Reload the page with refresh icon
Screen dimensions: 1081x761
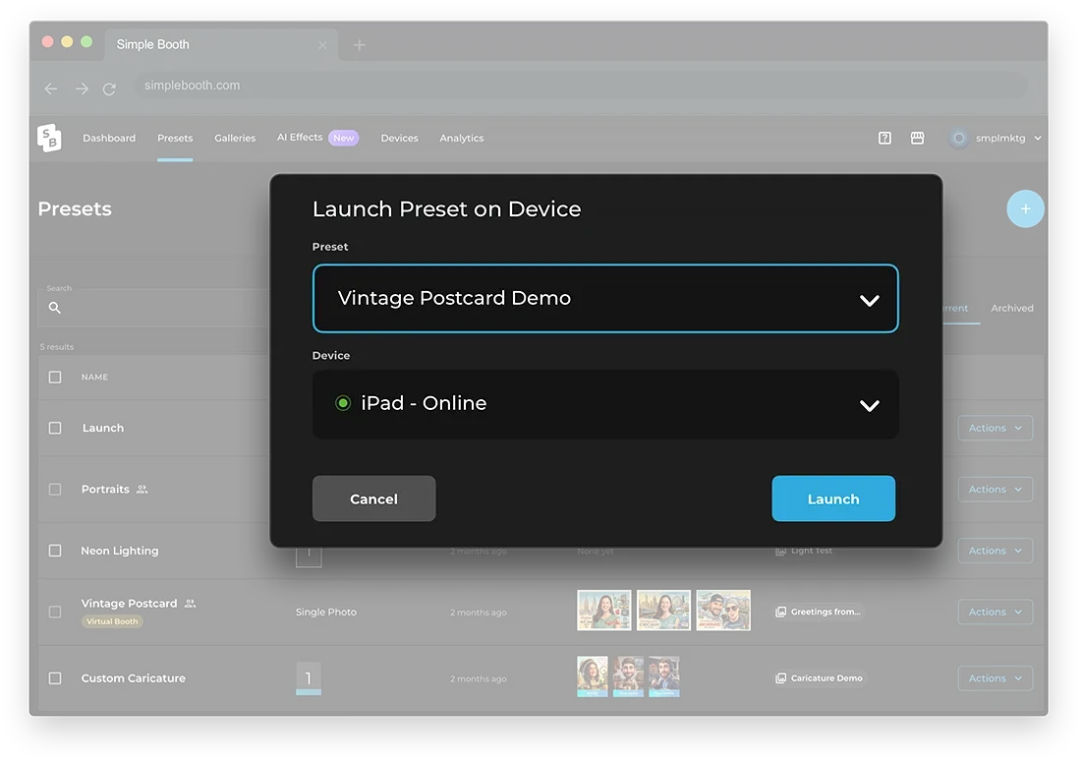click(x=109, y=89)
